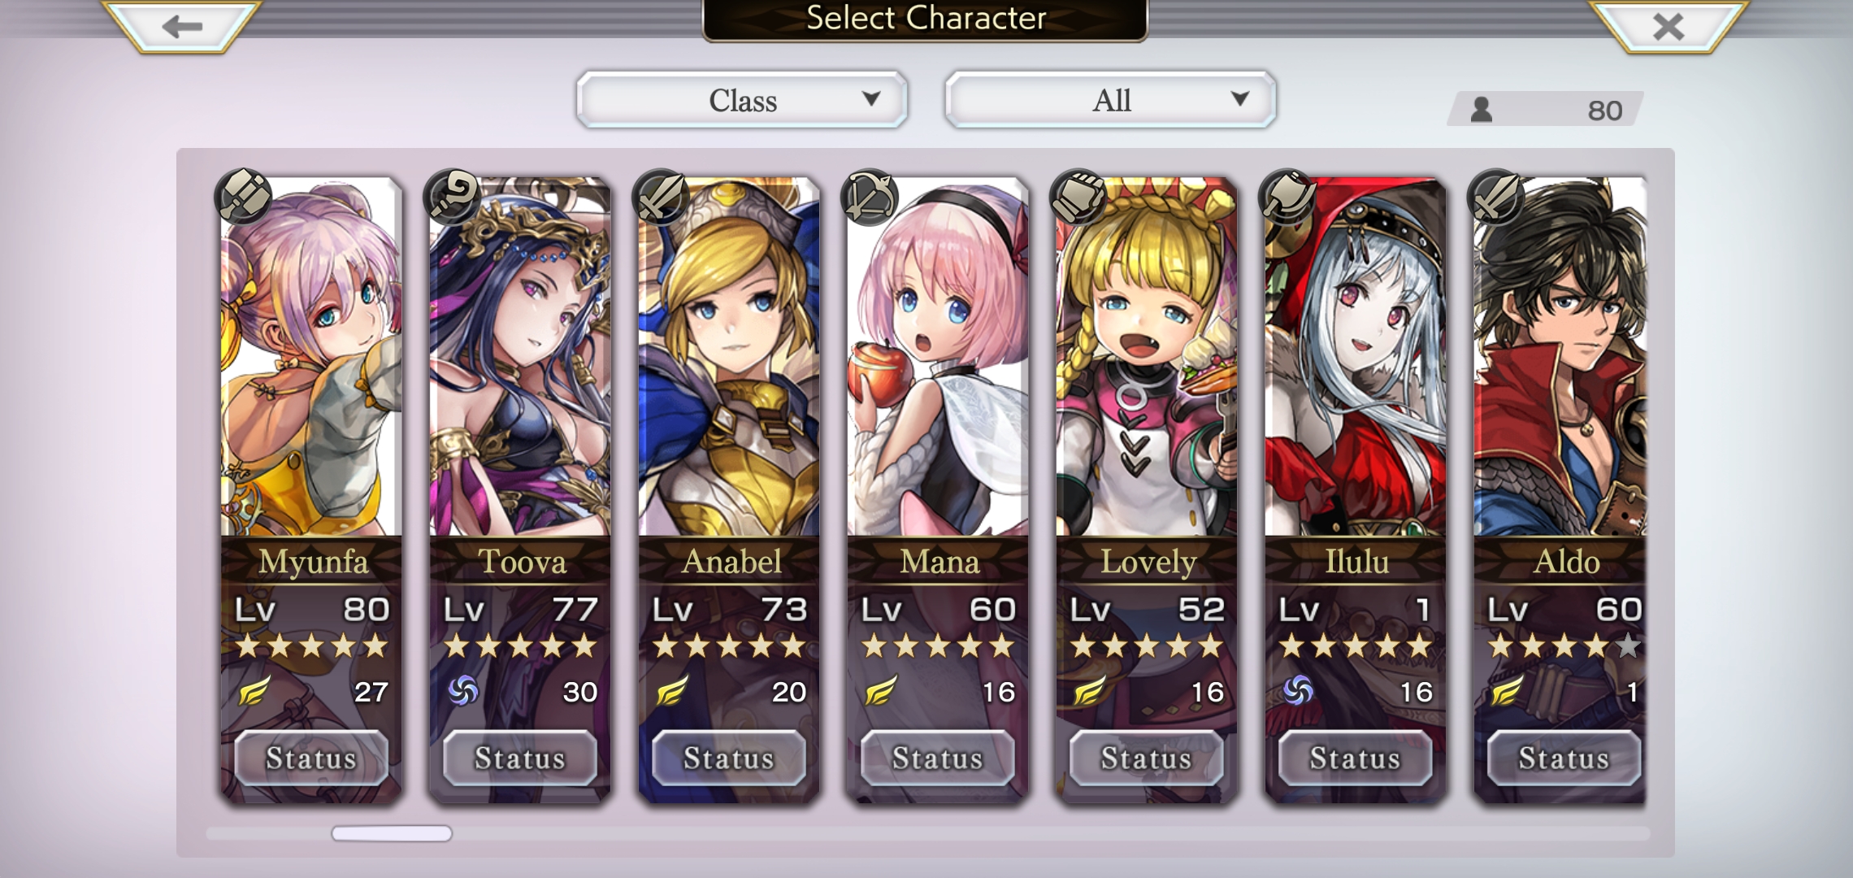This screenshot has height=878, width=1853.
Task: View Aldo's Status button
Action: (1563, 758)
